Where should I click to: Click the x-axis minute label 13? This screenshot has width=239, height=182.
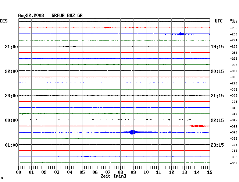tap(184, 172)
